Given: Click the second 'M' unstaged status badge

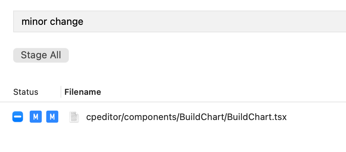Looking at the screenshot, I should 52,117.
